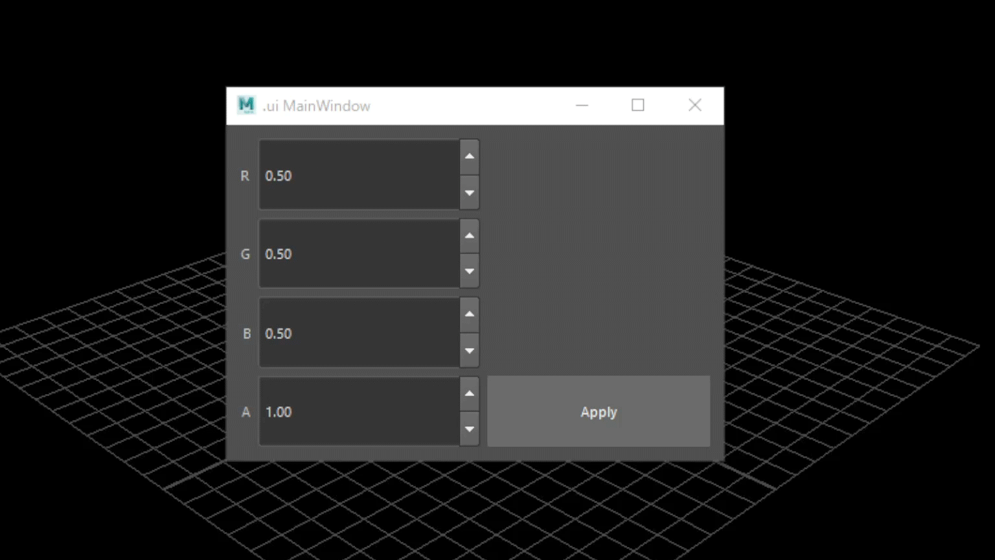
Task: Click the G spinbox down arrow
Action: (470, 271)
